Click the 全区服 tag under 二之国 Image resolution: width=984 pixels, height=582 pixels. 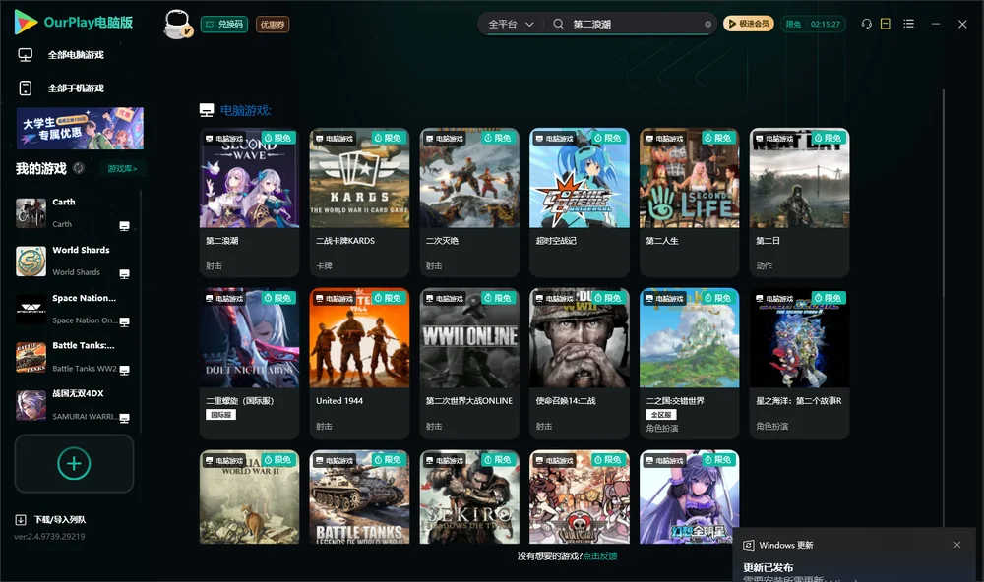click(x=661, y=415)
